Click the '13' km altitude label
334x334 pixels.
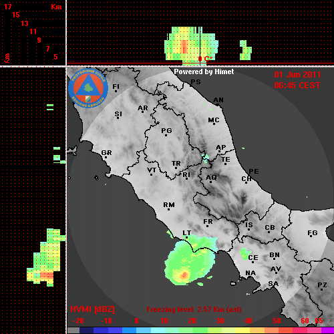pyautogui.click(x=25, y=23)
